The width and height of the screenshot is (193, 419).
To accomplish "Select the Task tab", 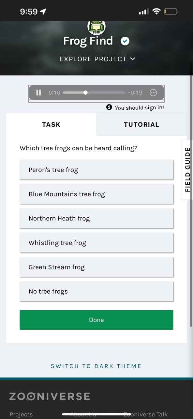I will pos(51,124).
